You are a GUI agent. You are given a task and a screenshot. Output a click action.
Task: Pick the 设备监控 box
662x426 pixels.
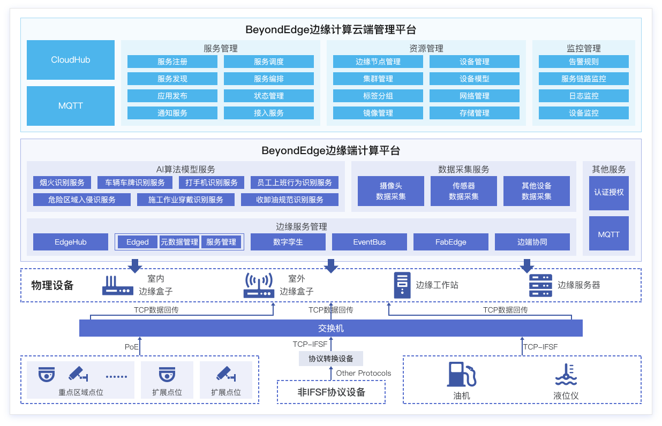pos(584,113)
